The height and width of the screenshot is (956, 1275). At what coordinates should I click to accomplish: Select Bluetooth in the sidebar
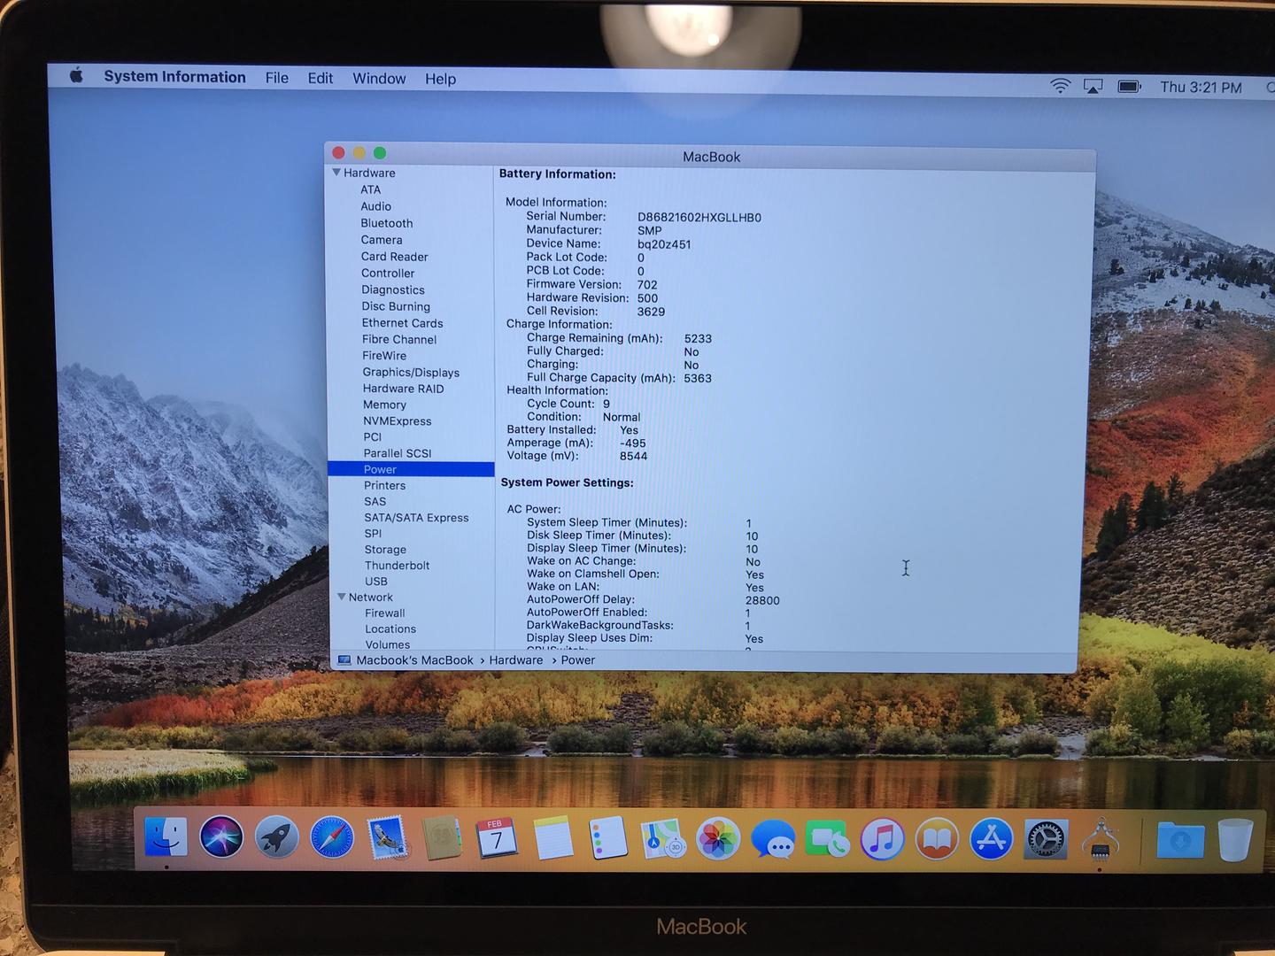pos(386,223)
